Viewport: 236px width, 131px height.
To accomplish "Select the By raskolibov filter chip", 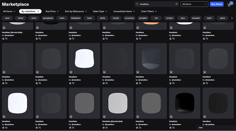I will pyautogui.click(x=30, y=11).
